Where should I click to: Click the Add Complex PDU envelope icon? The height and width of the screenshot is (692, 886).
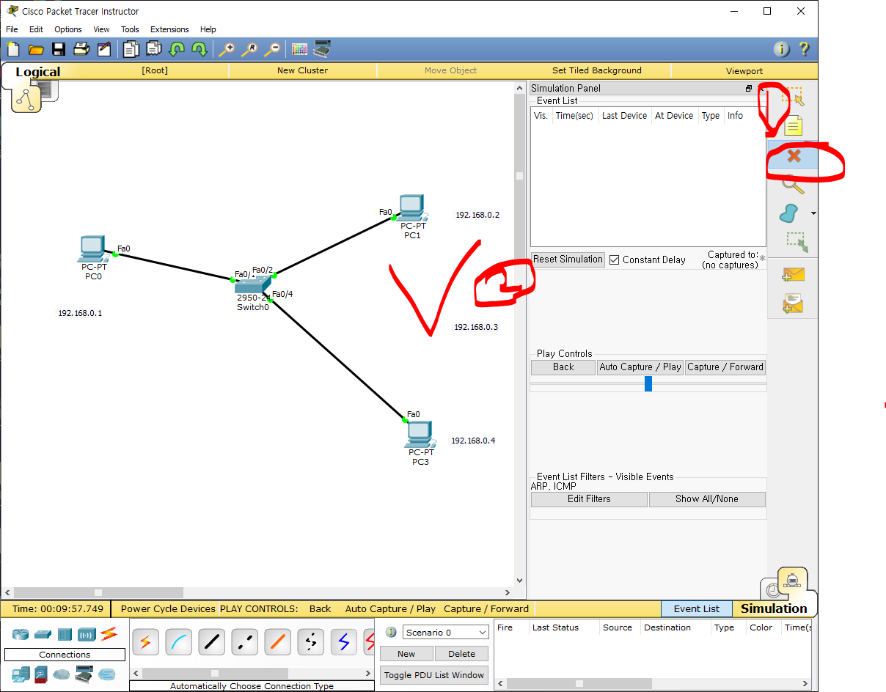click(x=793, y=303)
